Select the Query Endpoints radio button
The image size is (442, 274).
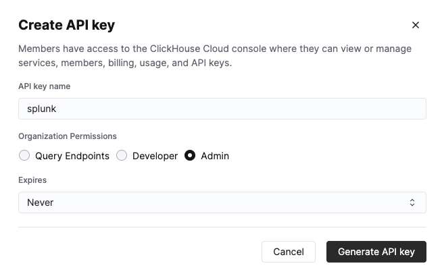[24, 156]
